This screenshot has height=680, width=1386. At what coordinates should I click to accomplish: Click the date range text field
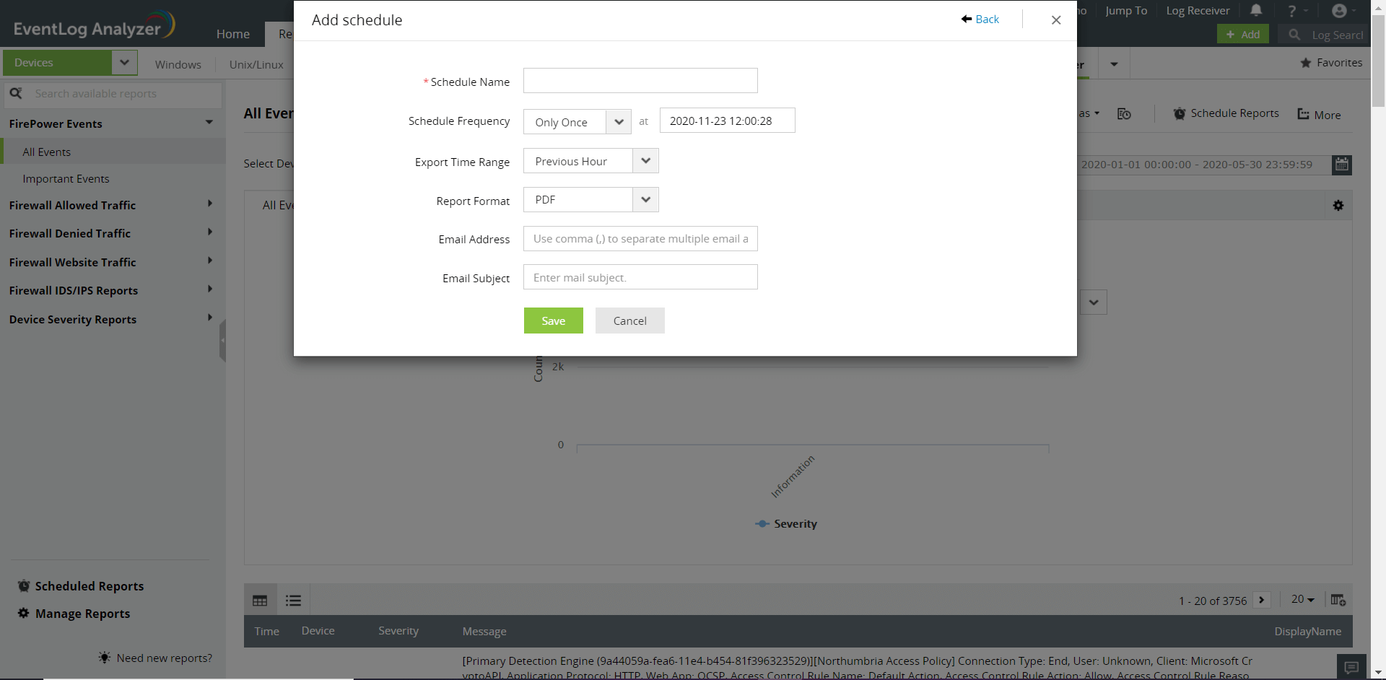point(1204,165)
